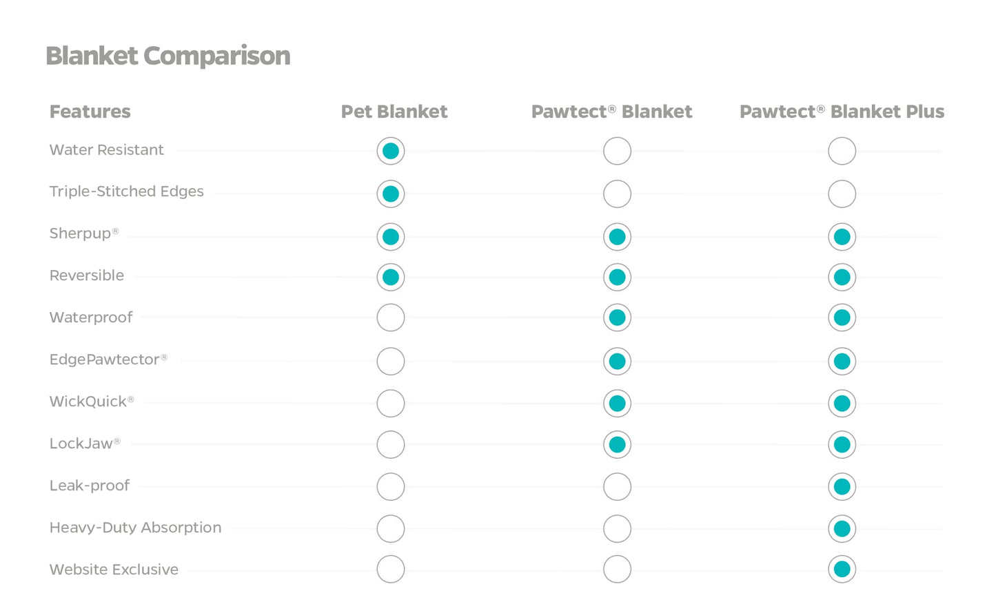Click the Pet Blanket column header
The height and width of the screenshot is (615, 996).
pyautogui.click(x=394, y=112)
